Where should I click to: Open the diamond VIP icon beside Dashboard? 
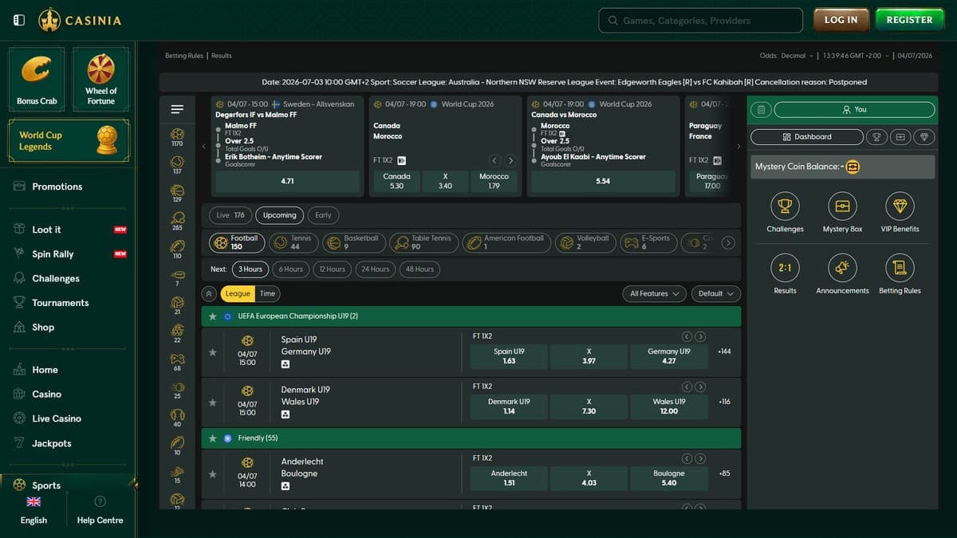[x=924, y=137]
